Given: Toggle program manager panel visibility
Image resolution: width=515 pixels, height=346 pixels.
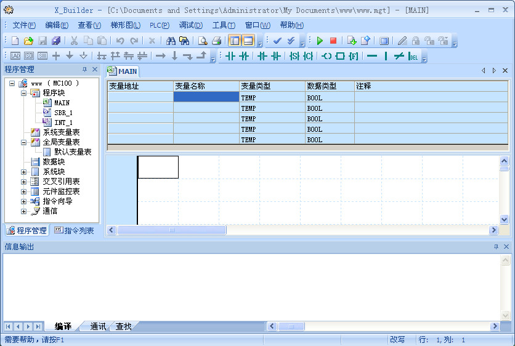Looking at the screenshot, I should (235, 41).
